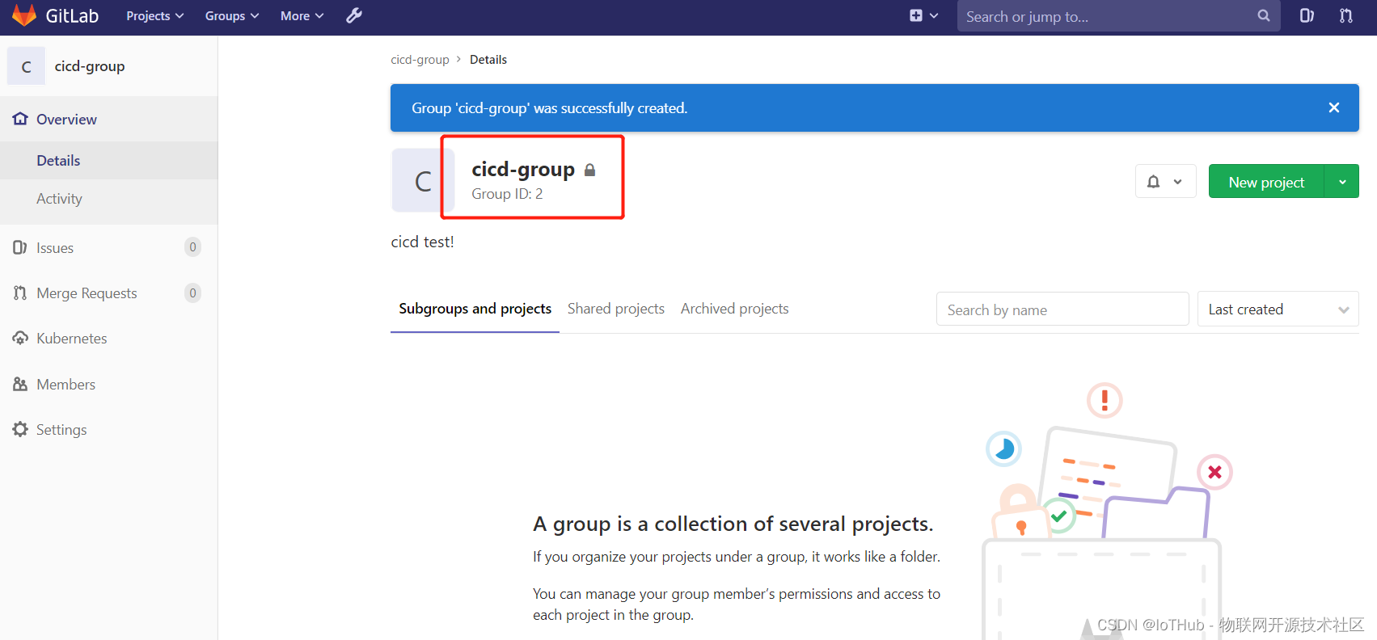This screenshot has height=640, width=1377.
Task: Click the Issues count badge
Action: (192, 247)
